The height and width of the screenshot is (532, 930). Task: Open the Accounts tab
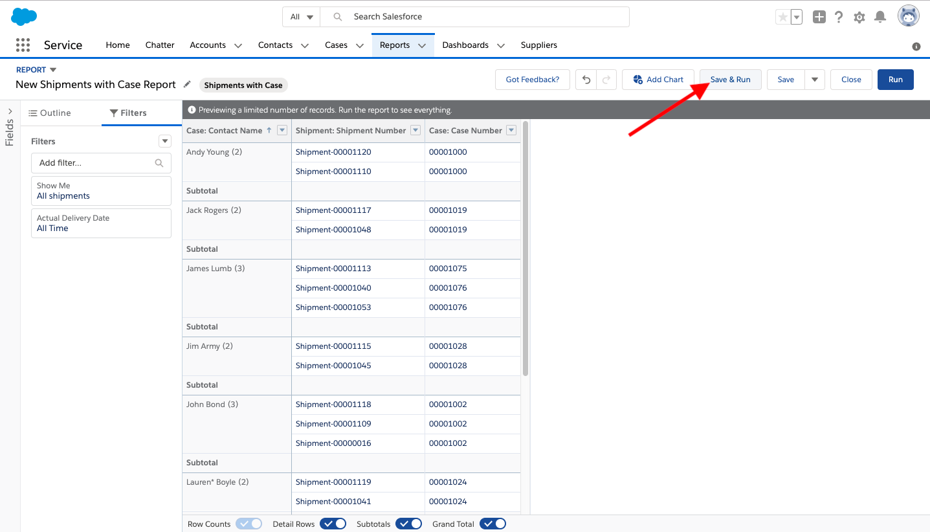click(x=208, y=45)
